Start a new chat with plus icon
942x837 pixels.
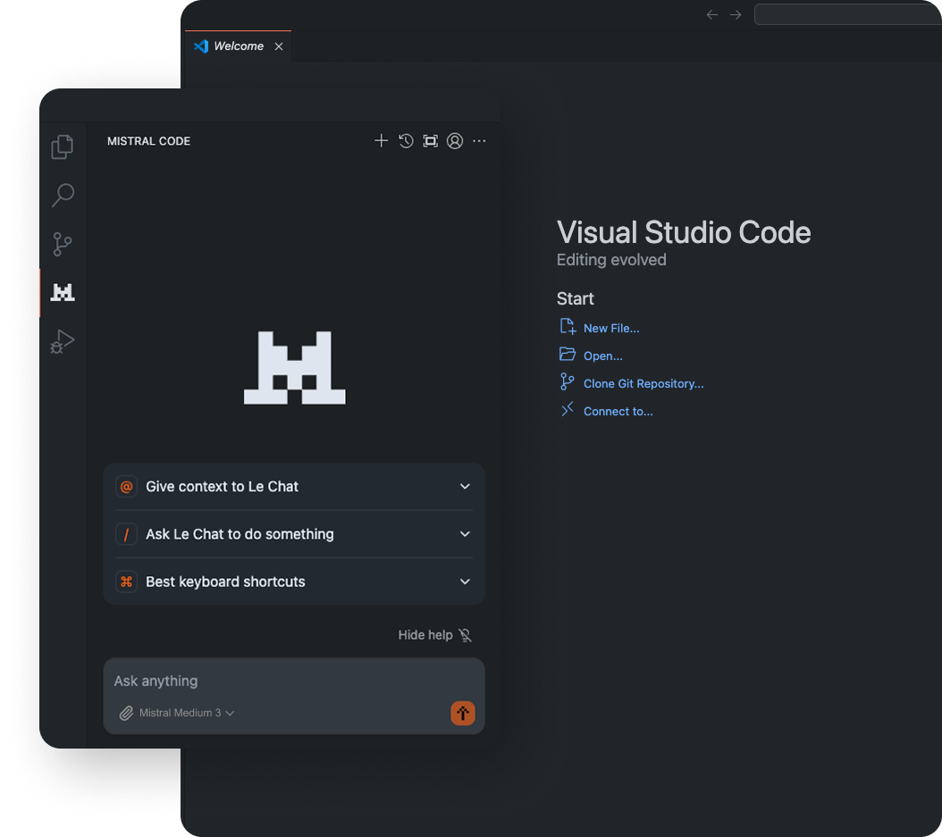pos(381,141)
